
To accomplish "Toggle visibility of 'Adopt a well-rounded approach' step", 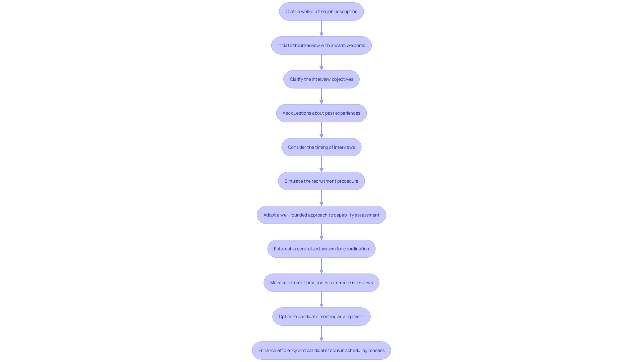I will coord(321,215).
